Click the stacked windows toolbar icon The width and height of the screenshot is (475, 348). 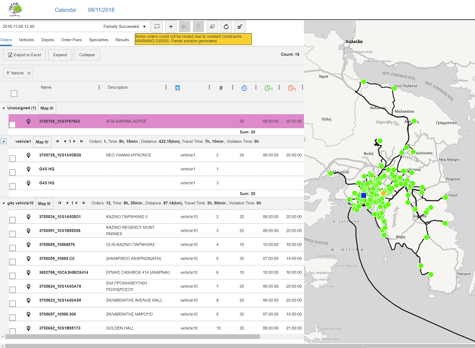click(x=212, y=27)
